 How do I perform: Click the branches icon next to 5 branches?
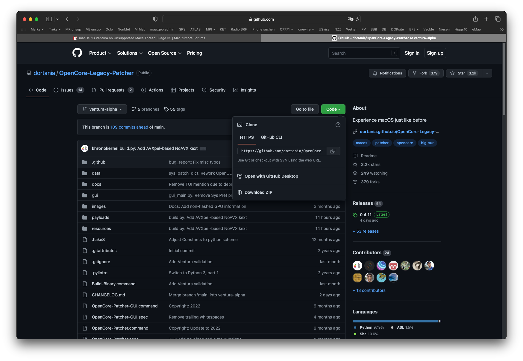tap(134, 109)
